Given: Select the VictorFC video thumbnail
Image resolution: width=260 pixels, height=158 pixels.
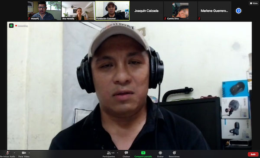Looking at the screenshot, I should (44, 11).
